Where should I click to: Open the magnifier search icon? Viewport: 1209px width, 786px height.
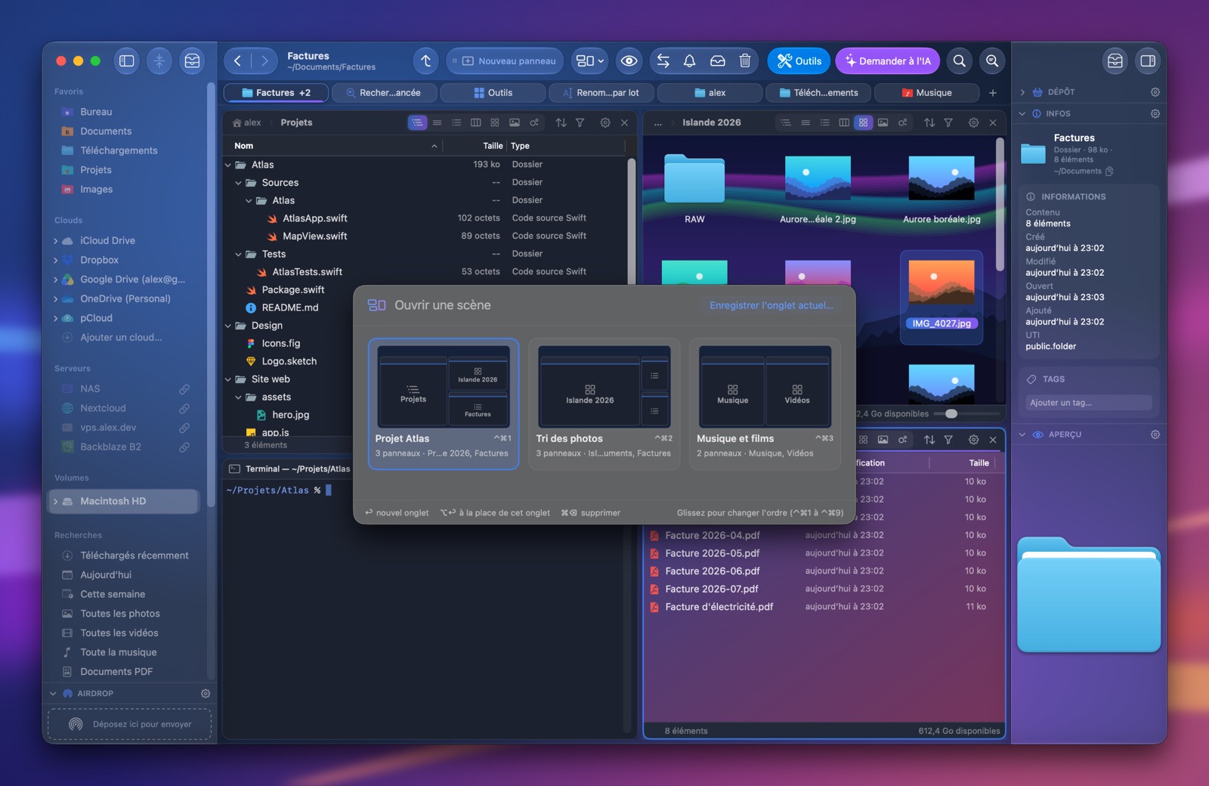pyautogui.click(x=959, y=61)
